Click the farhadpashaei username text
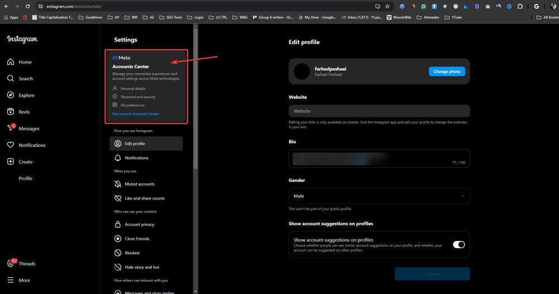The image size is (559, 294). pyautogui.click(x=330, y=69)
